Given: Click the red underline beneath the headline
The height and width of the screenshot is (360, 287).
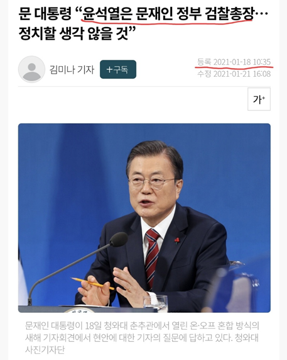Looking at the screenshot, I should (x=166, y=23).
